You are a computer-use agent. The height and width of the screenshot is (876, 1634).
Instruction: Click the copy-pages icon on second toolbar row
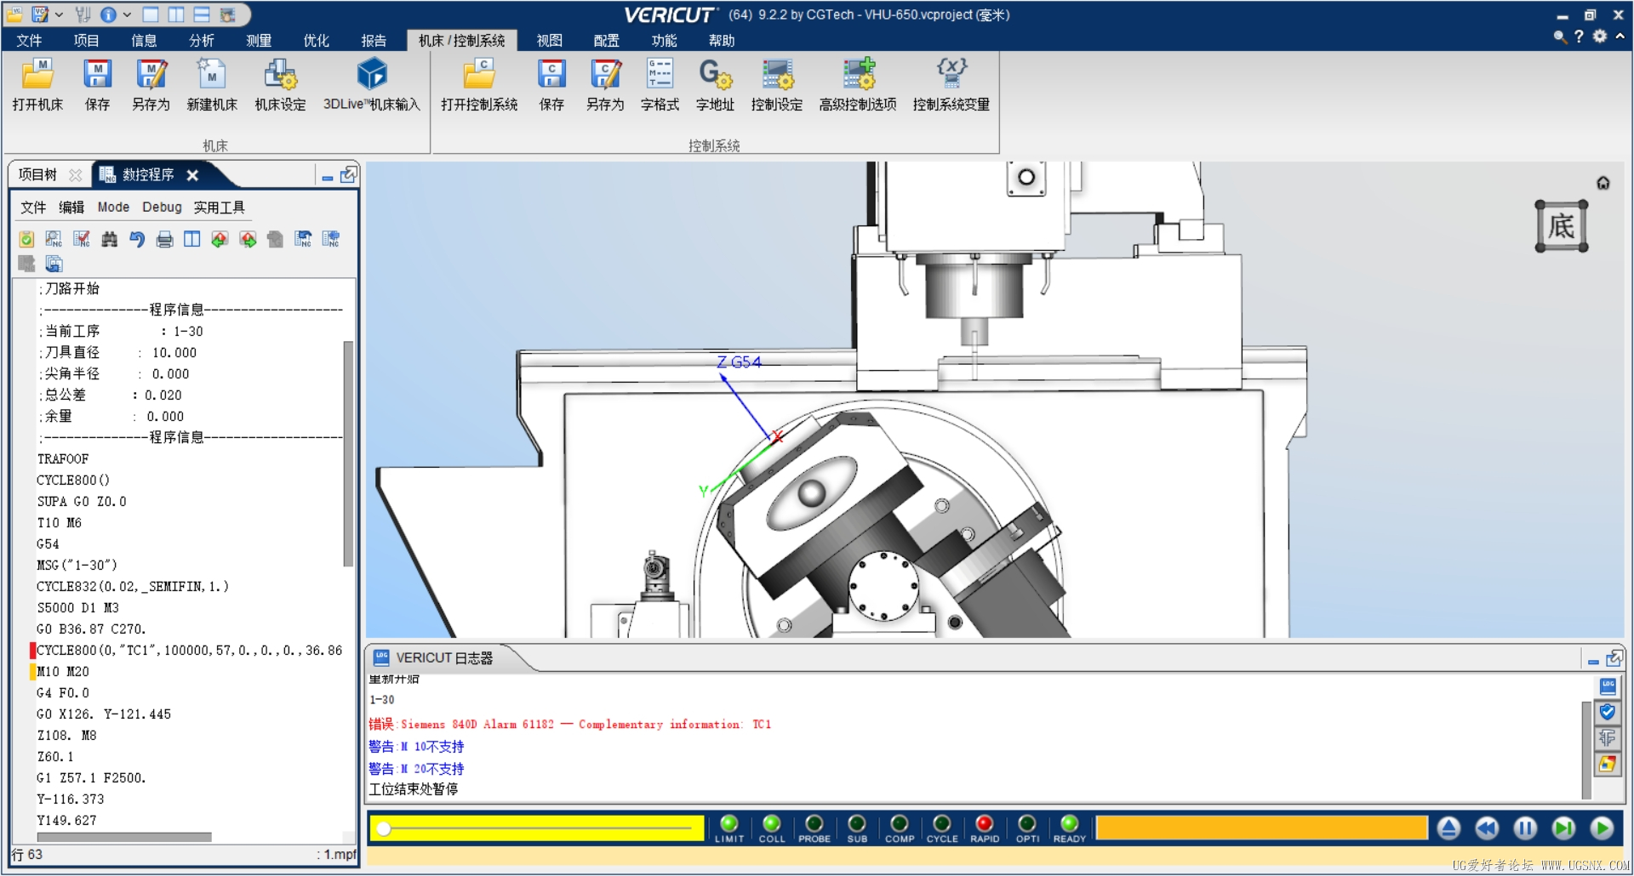pyautogui.click(x=54, y=264)
